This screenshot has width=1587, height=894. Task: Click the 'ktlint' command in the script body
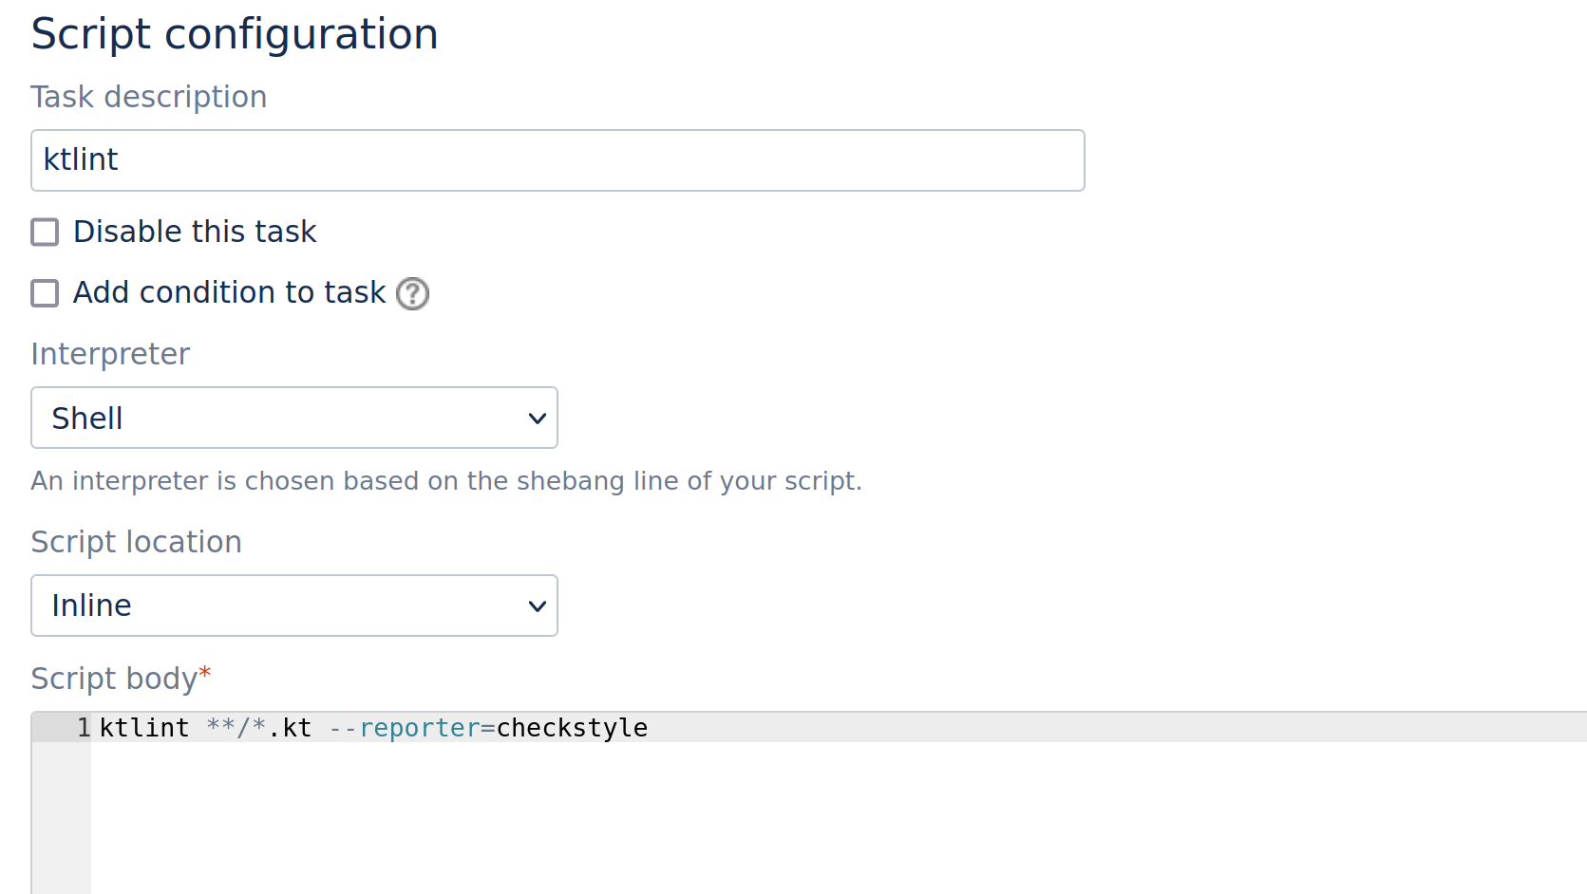pyautogui.click(x=144, y=728)
